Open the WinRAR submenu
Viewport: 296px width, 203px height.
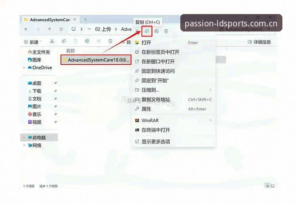pyautogui.click(x=174, y=120)
